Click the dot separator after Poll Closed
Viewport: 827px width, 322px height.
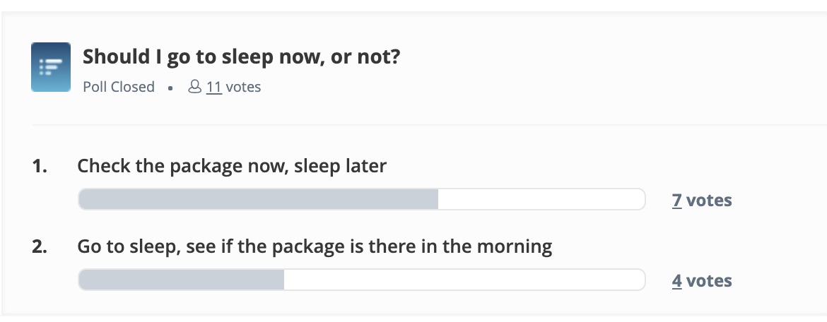pyautogui.click(x=170, y=88)
